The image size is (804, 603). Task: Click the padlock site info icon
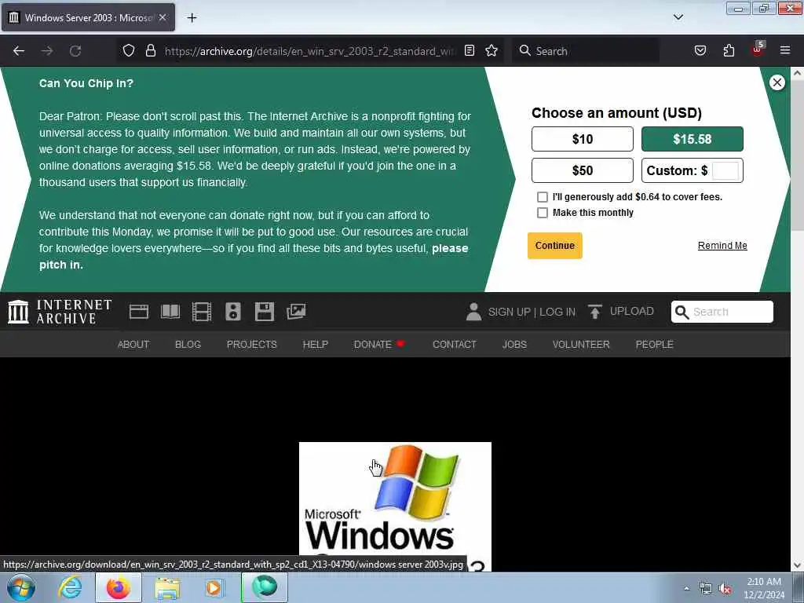150,50
